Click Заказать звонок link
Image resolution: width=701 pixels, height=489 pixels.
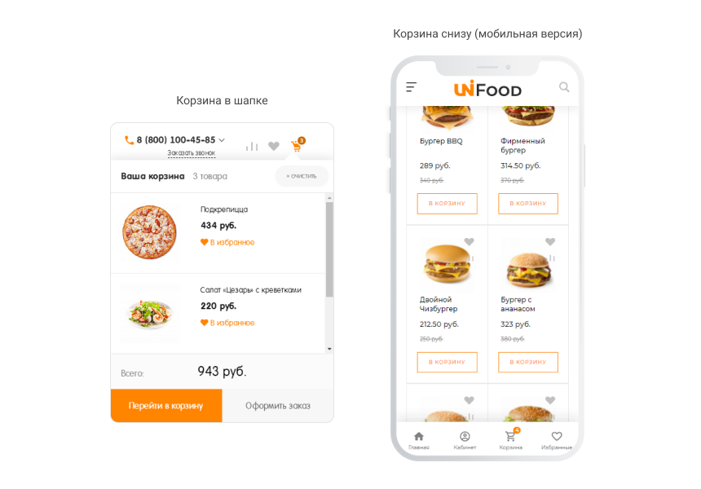click(x=192, y=153)
